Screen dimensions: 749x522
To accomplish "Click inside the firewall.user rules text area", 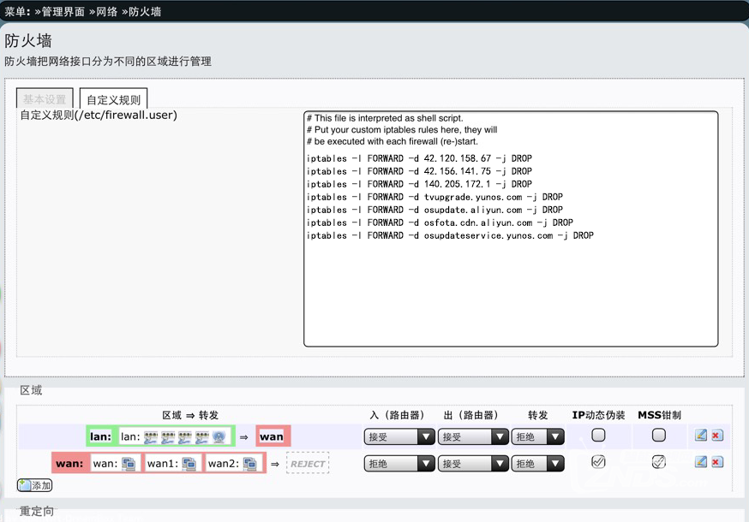I will tap(511, 229).
